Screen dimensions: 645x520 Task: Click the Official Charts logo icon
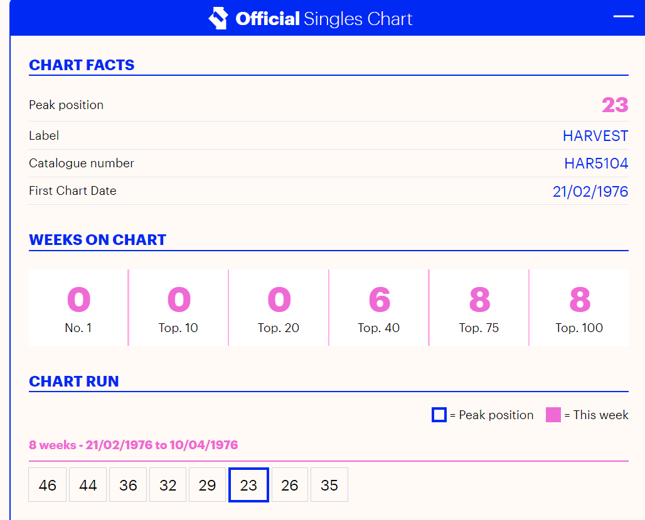tap(218, 18)
